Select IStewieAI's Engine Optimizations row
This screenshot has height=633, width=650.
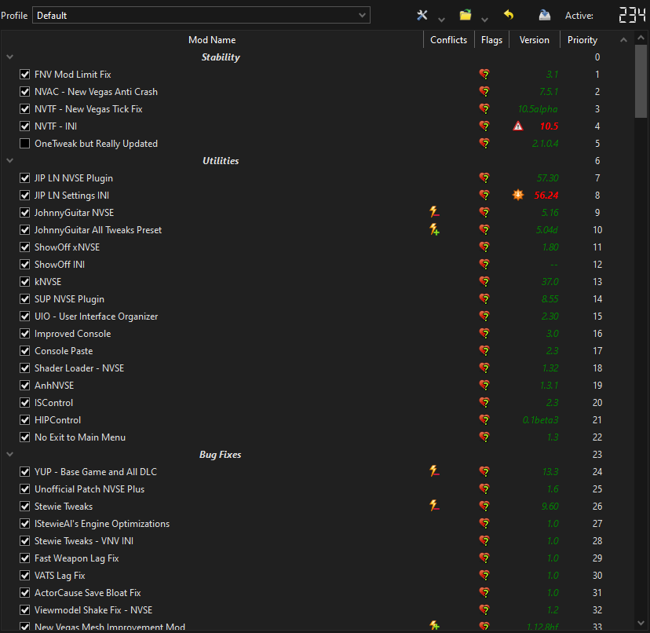[x=317, y=524]
